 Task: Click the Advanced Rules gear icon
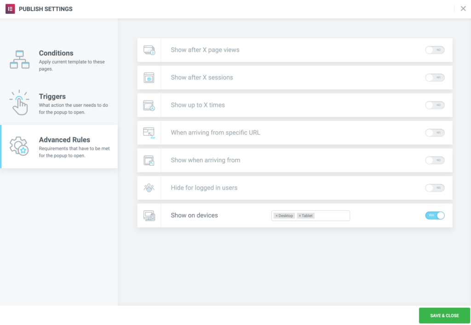pos(20,146)
